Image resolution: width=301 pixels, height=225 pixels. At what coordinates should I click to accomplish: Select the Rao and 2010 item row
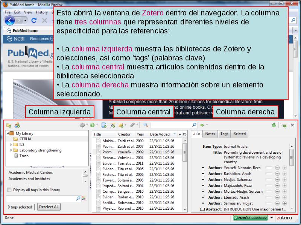(137, 208)
